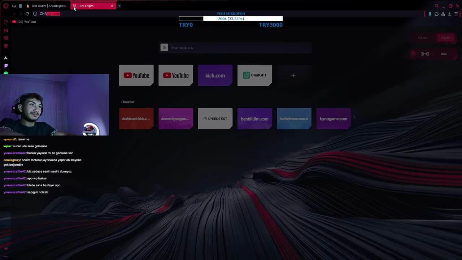Image resolution: width=462 pixels, height=260 pixels.
Task: Open the (92) YouTube bookmark
Action: [24, 22]
